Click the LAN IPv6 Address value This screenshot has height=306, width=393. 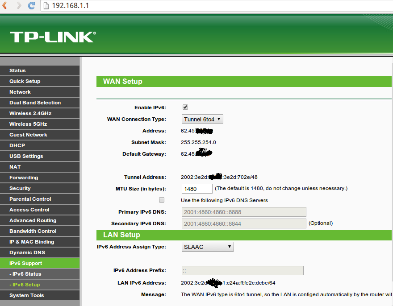point(228,283)
